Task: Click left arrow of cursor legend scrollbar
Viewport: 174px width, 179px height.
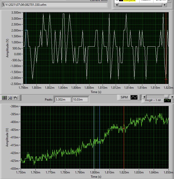Action: [x=117, y=5]
